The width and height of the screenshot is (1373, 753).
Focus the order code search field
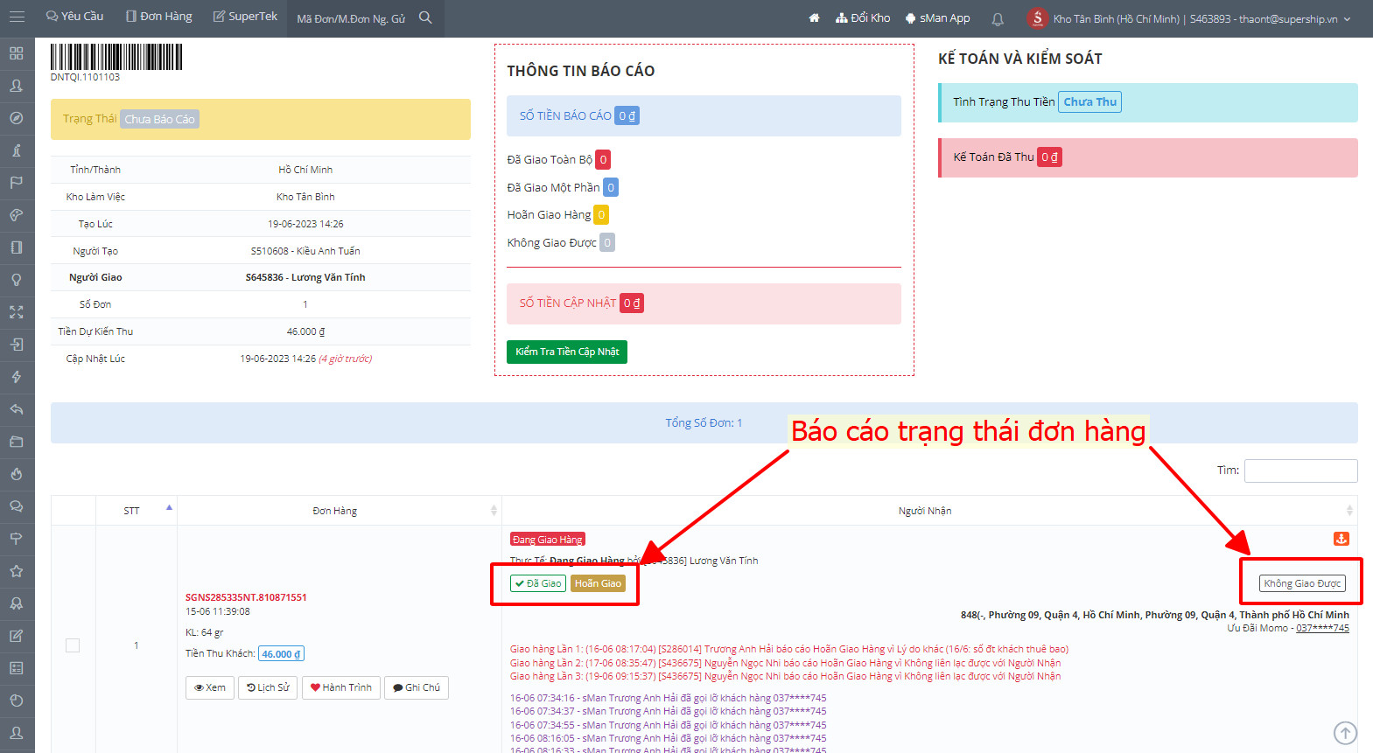351,18
